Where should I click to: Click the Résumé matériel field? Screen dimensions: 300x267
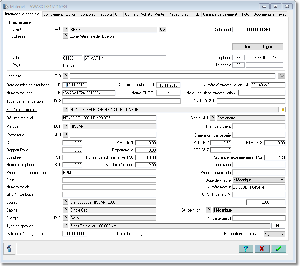pos(109,118)
